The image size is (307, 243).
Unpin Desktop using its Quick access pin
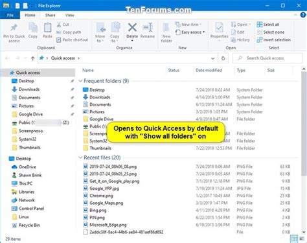(x=72, y=81)
